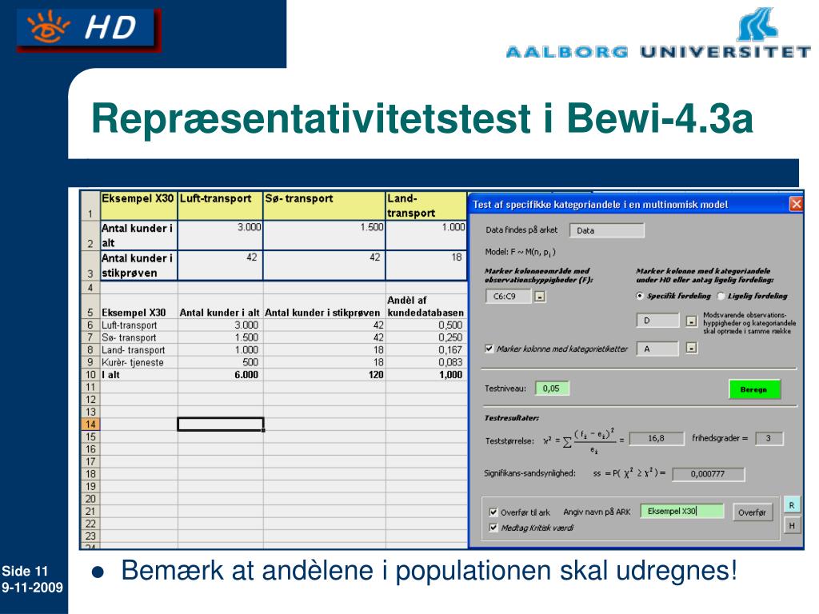This screenshot has width=819, height=614.
Task: Select row header 10
Action: 90,375
